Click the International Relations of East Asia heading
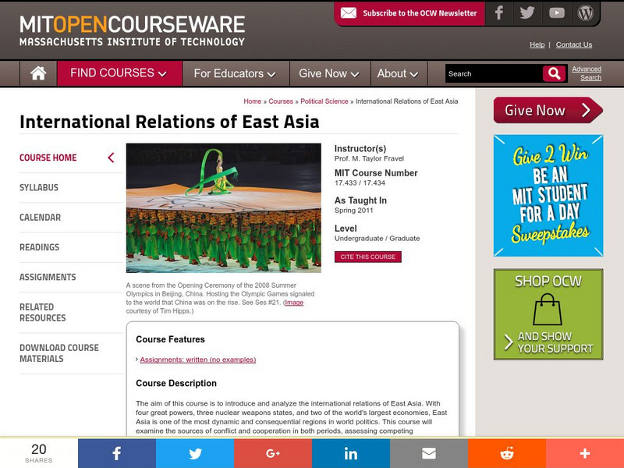The height and width of the screenshot is (468, 624). pos(169,122)
